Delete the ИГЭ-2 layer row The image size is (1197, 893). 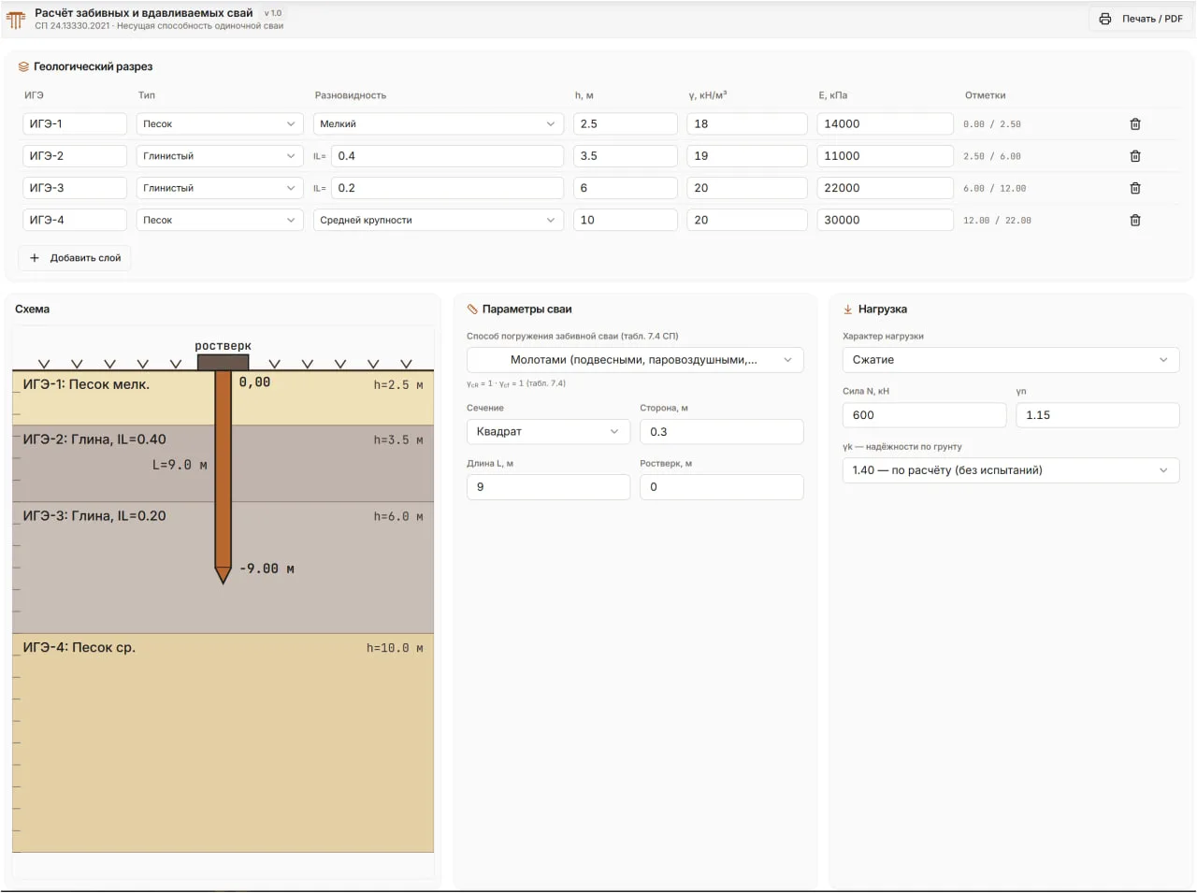[x=1134, y=156]
